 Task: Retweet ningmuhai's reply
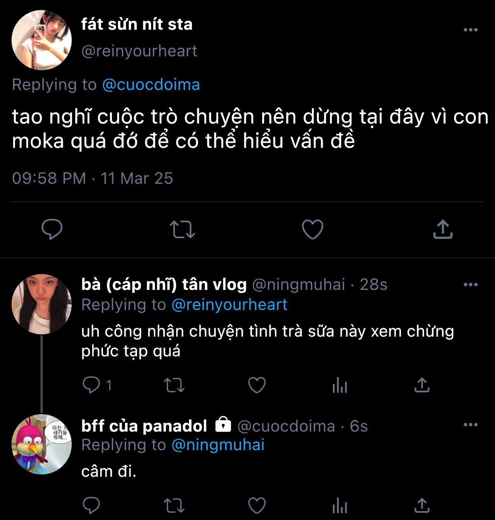(174, 385)
